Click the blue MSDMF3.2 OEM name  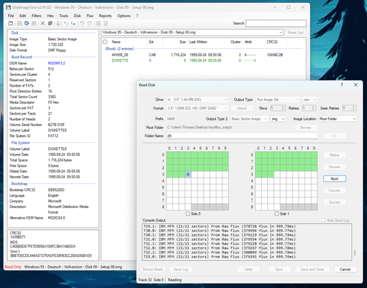(x=56, y=63)
